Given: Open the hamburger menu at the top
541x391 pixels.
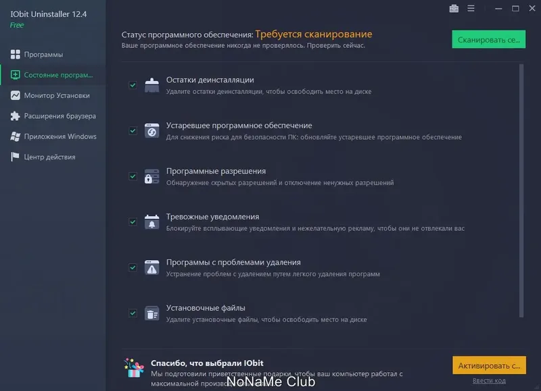Looking at the screenshot, I should pos(471,9).
